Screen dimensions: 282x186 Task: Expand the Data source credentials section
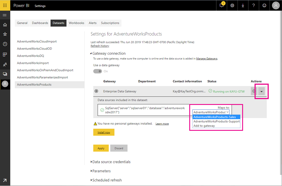click(110, 162)
